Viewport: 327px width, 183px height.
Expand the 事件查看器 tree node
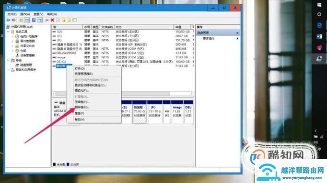click(x=13, y=41)
